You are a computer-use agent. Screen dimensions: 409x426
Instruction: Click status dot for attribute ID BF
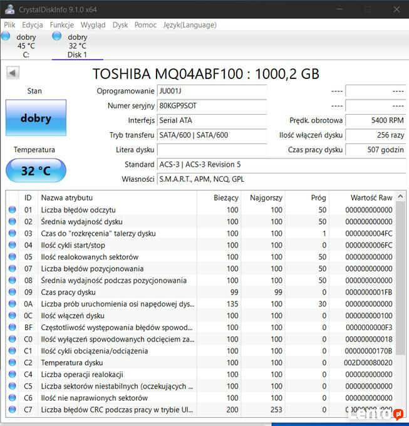[x=13, y=327]
